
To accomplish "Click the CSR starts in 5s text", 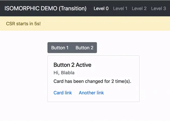I will click(23, 23).
